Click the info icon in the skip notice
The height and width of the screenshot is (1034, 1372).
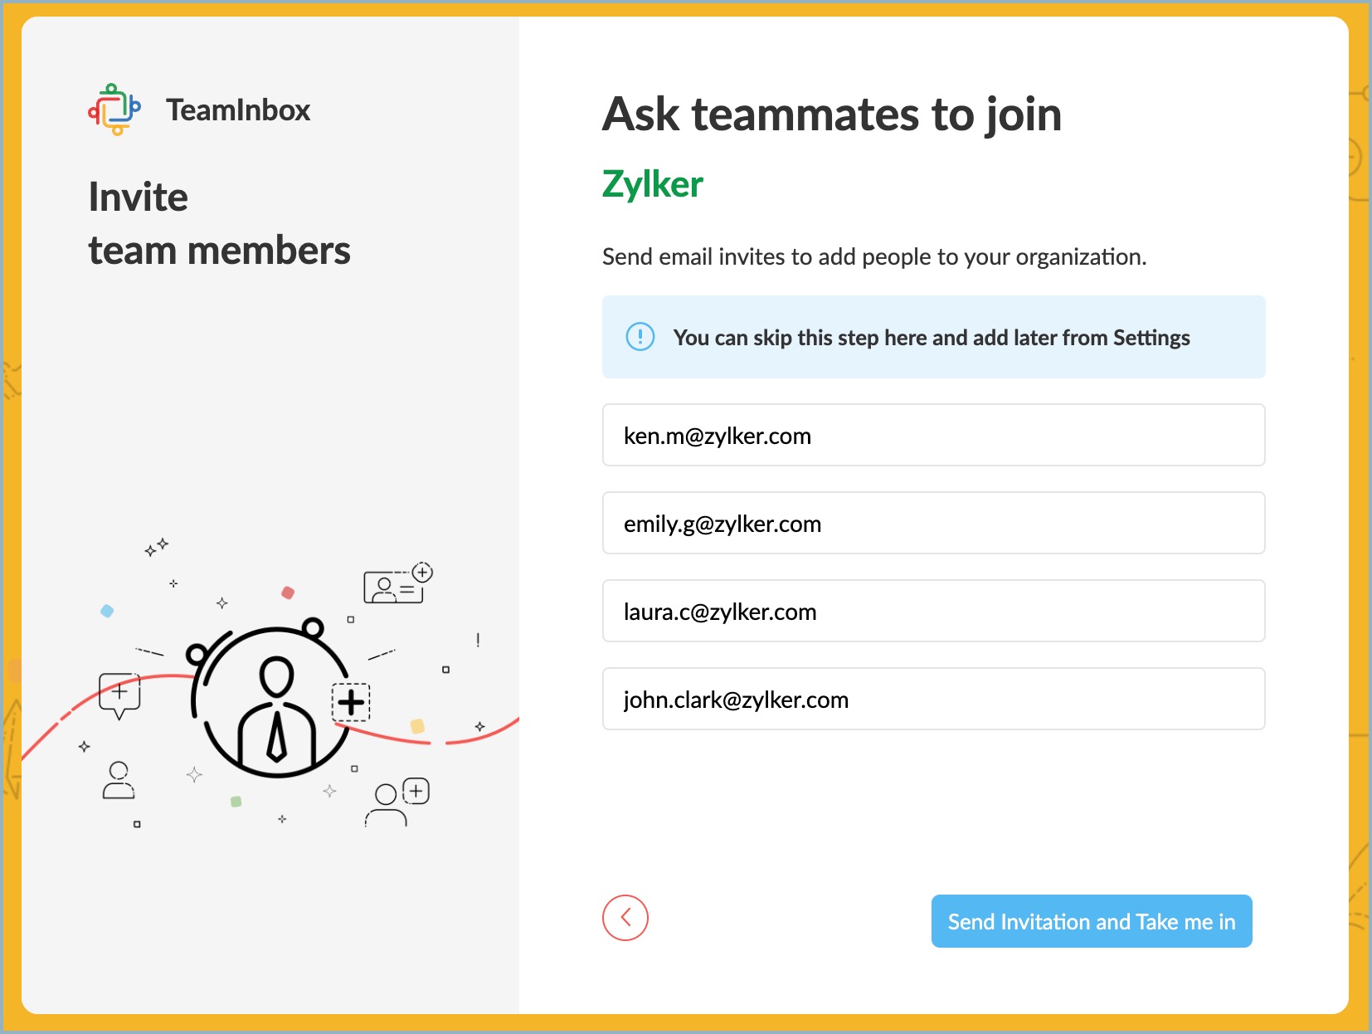[x=640, y=337]
